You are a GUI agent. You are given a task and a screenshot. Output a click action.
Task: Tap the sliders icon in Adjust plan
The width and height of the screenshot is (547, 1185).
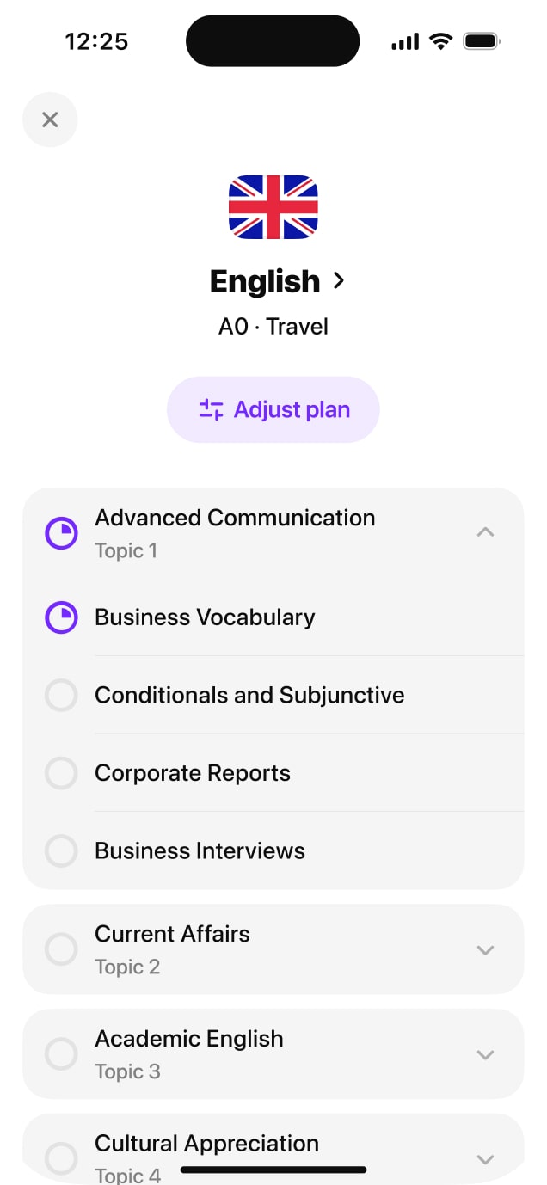point(211,409)
